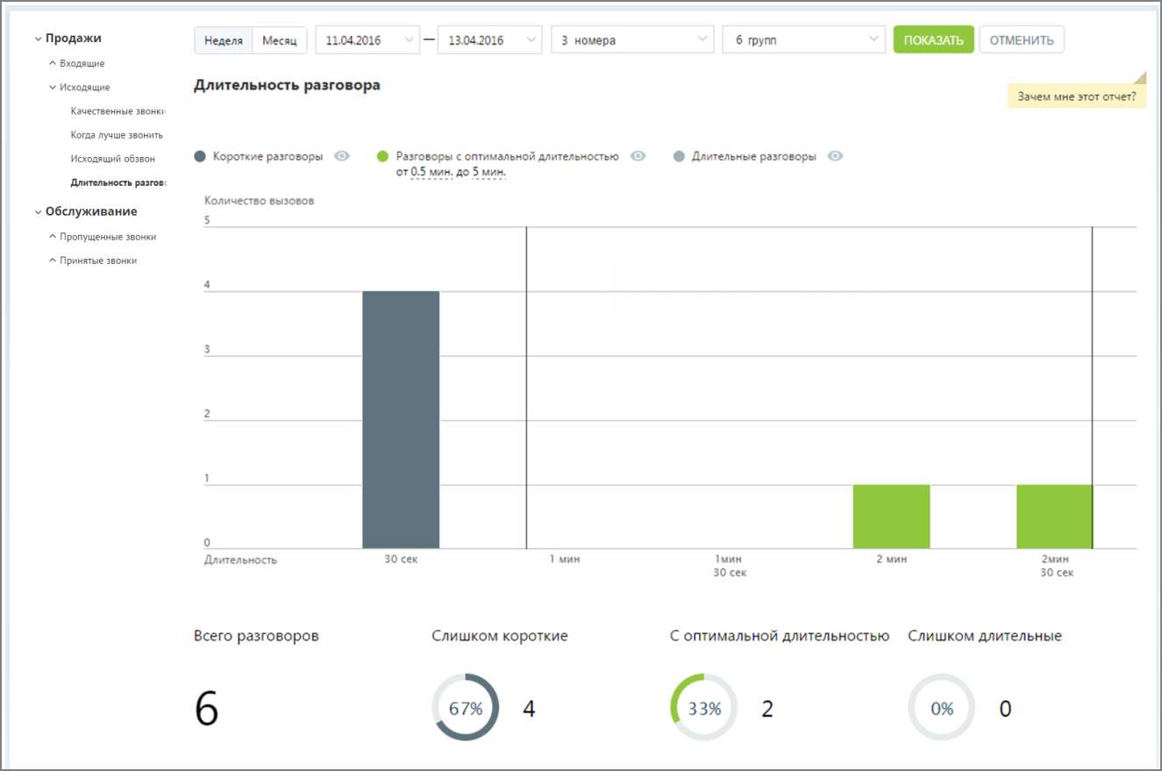Expand the Входящие subsection
Screen dimensions: 1162x771
tap(77, 63)
